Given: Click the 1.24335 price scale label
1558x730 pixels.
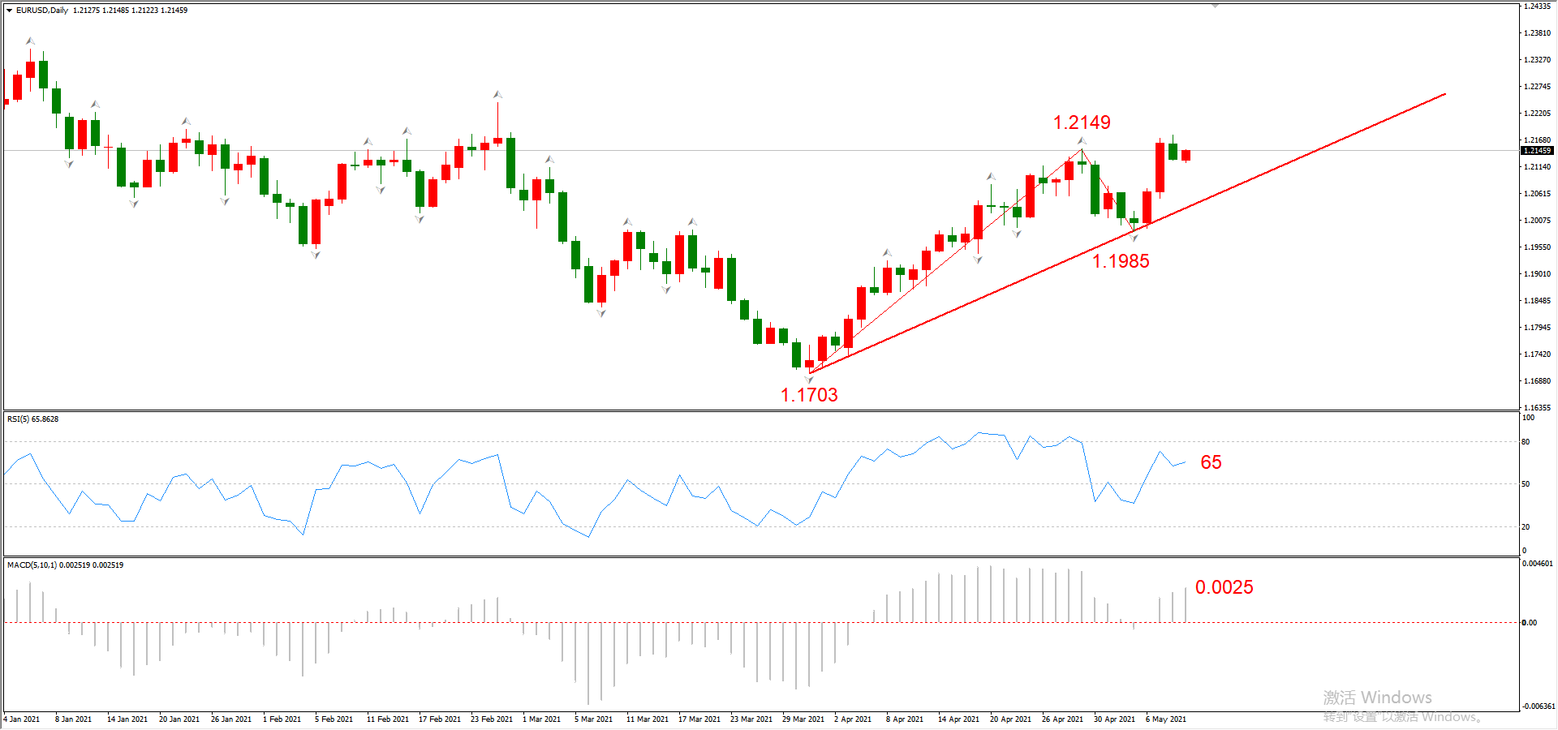Looking at the screenshot, I should pos(1536,6).
